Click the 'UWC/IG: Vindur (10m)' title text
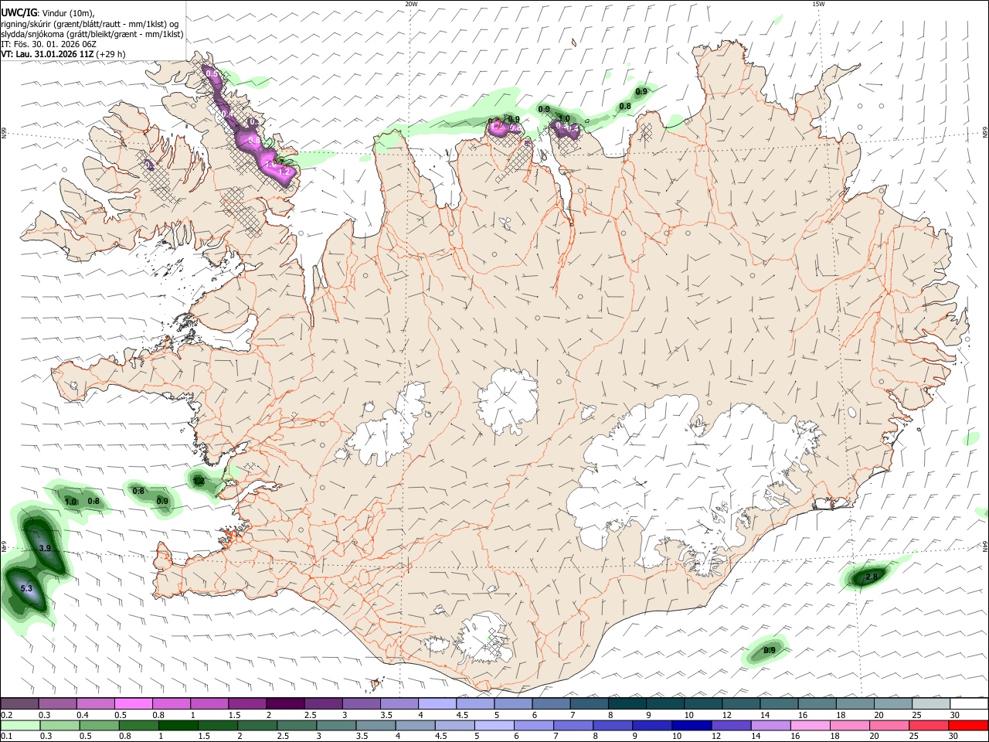This screenshot has height=742, width=989. [x=47, y=13]
